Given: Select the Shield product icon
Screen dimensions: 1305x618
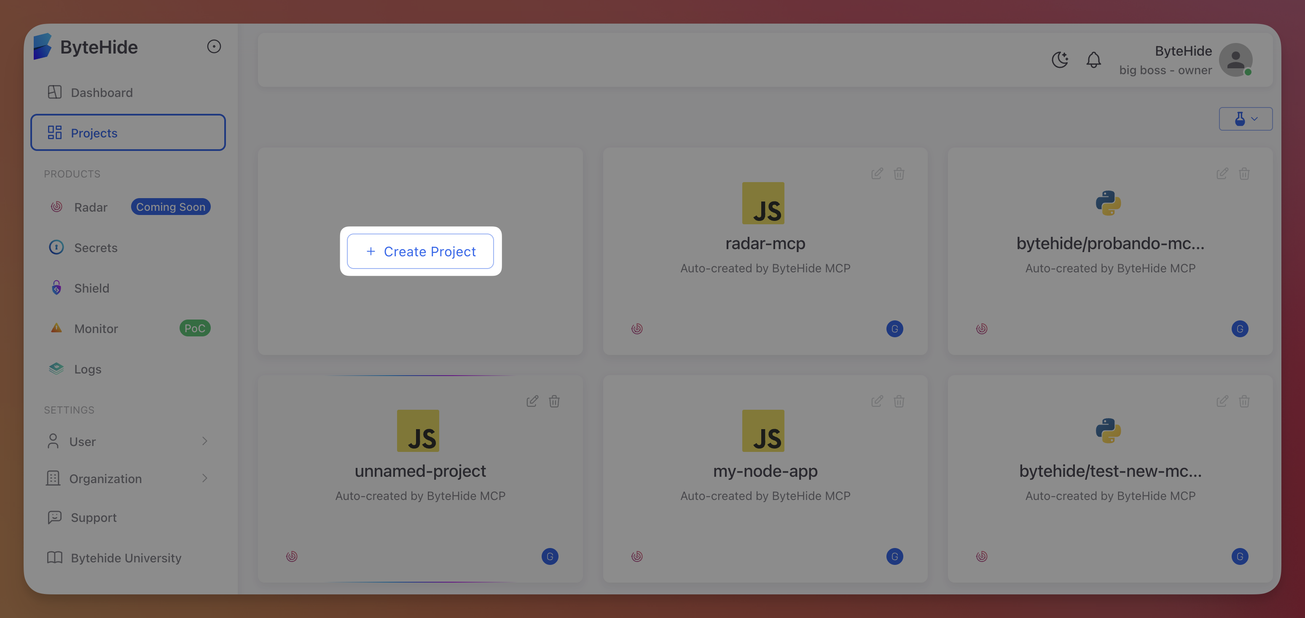Looking at the screenshot, I should (x=56, y=288).
